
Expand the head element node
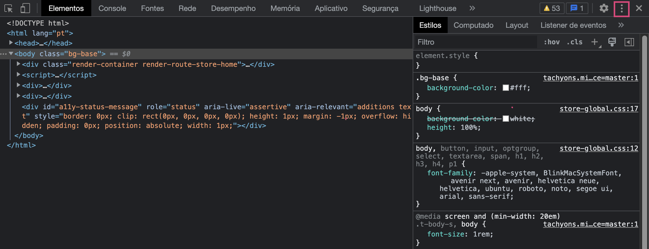pos(11,43)
